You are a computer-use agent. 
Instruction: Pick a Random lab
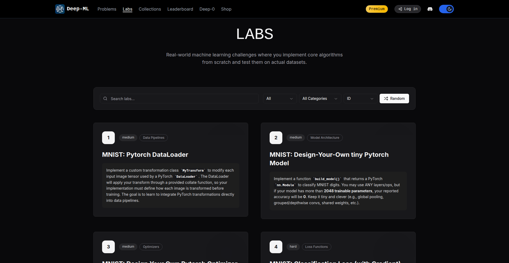(x=394, y=99)
